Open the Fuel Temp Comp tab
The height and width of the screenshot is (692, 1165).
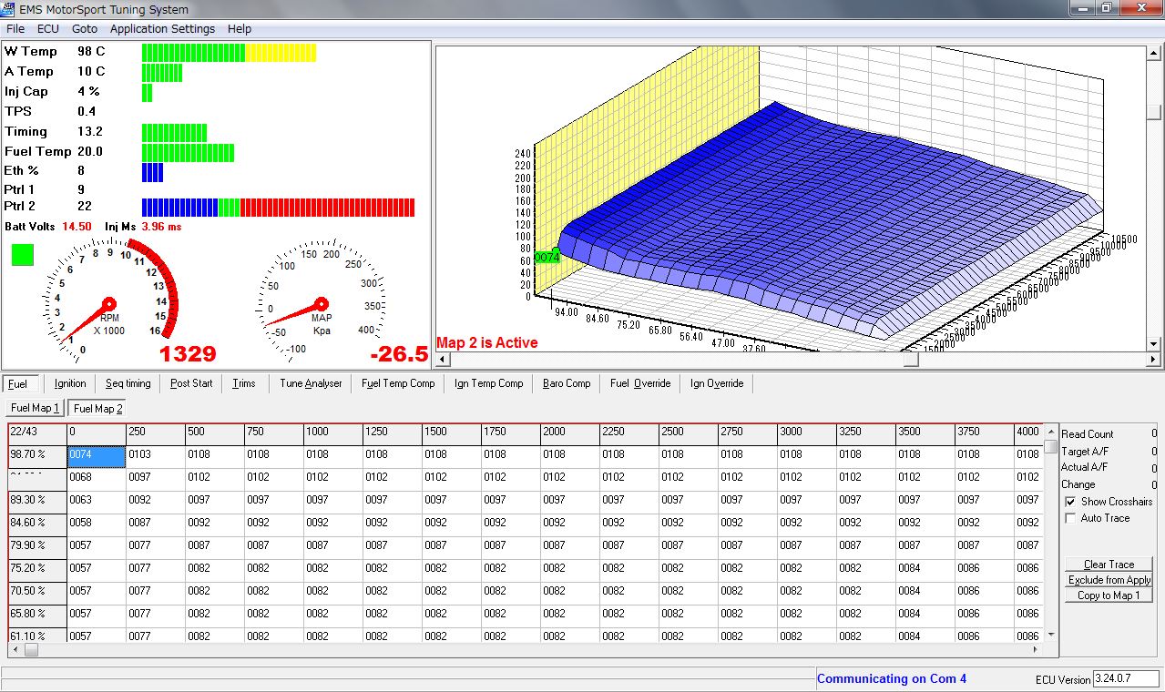coord(398,383)
